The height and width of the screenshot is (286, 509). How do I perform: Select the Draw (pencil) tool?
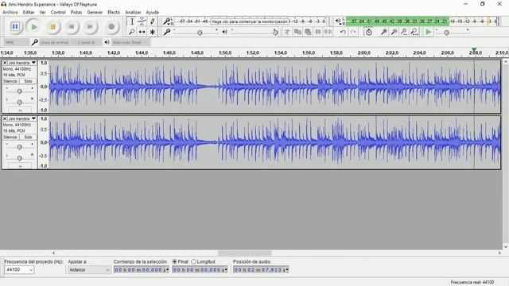152,21
